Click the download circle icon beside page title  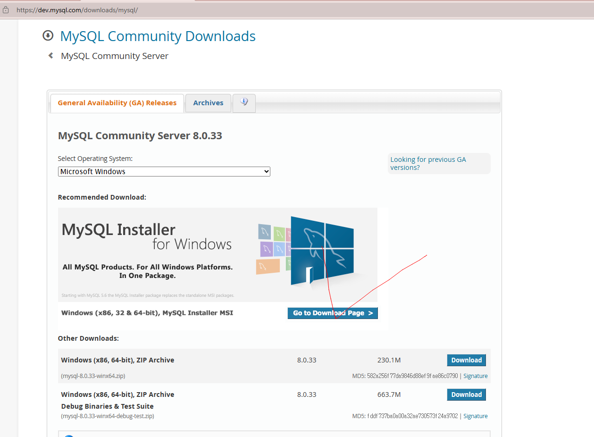(x=48, y=36)
